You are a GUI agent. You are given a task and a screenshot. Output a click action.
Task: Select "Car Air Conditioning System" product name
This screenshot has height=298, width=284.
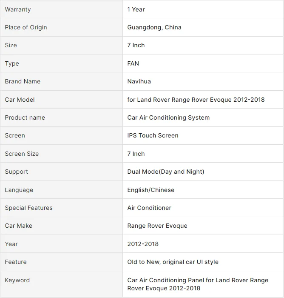click(x=168, y=117)
